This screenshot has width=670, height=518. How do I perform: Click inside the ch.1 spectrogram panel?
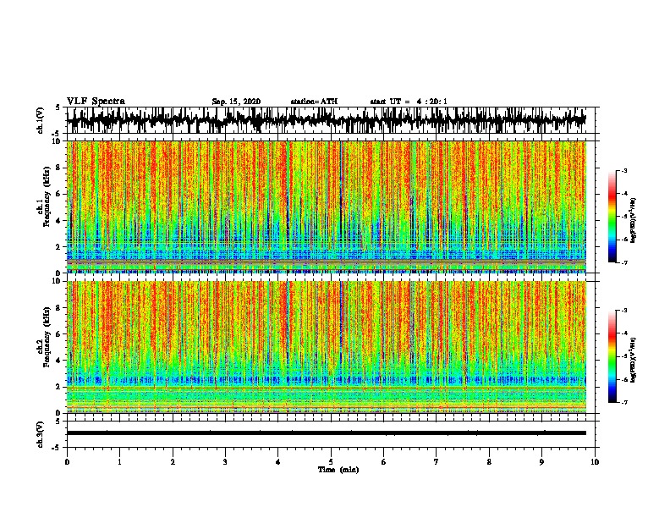coord(326,207)
